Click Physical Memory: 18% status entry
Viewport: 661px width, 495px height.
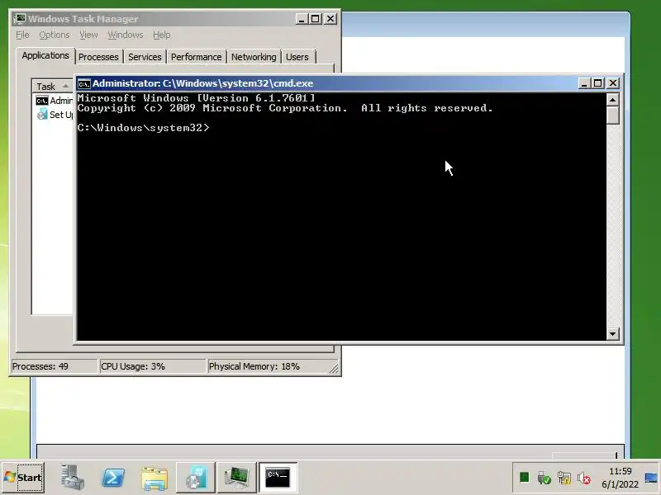click(x=268, y=366)
